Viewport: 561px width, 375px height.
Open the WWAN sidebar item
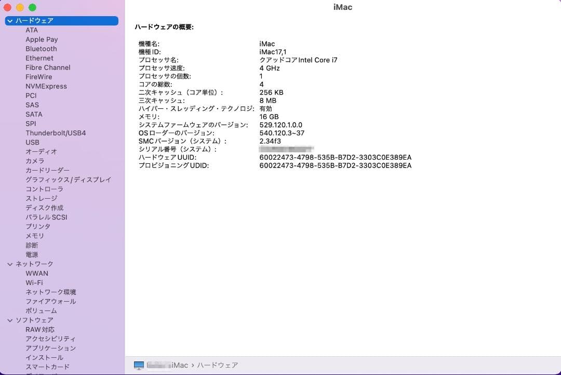click(x=37, y=273)
